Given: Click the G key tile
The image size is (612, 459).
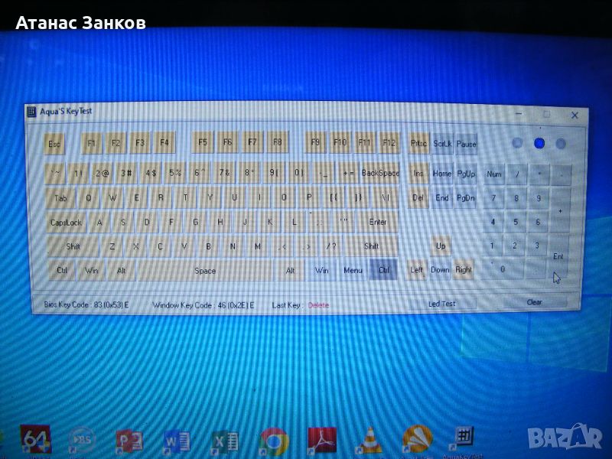Looking at the screenshot, I should tap(196, 222).
